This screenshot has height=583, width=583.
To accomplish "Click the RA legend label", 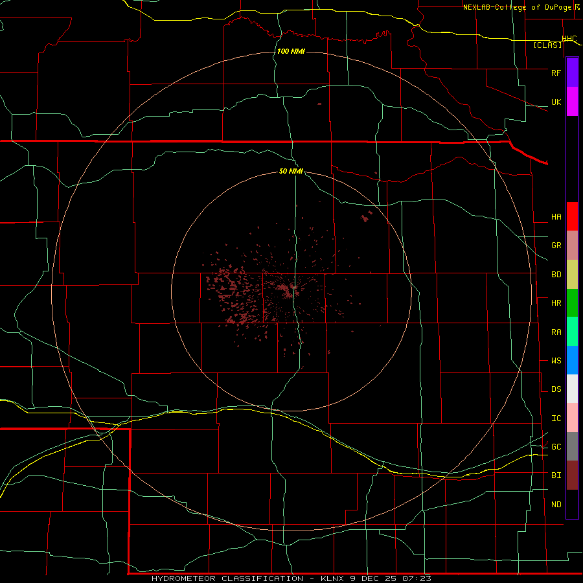I will coord(556,332).
